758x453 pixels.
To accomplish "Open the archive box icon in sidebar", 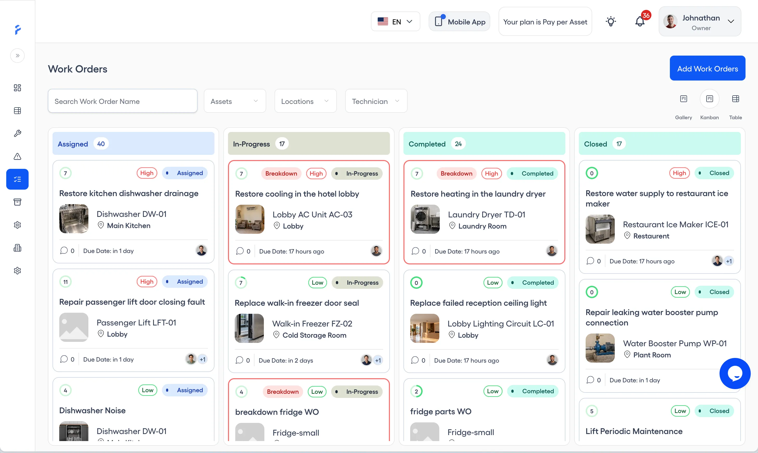I will (17, 202).
